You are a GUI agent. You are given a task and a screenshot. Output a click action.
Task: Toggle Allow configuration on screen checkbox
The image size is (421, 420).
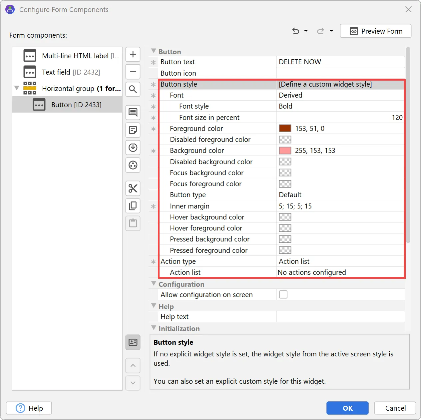pyautogui.click(x=283, y=294)
